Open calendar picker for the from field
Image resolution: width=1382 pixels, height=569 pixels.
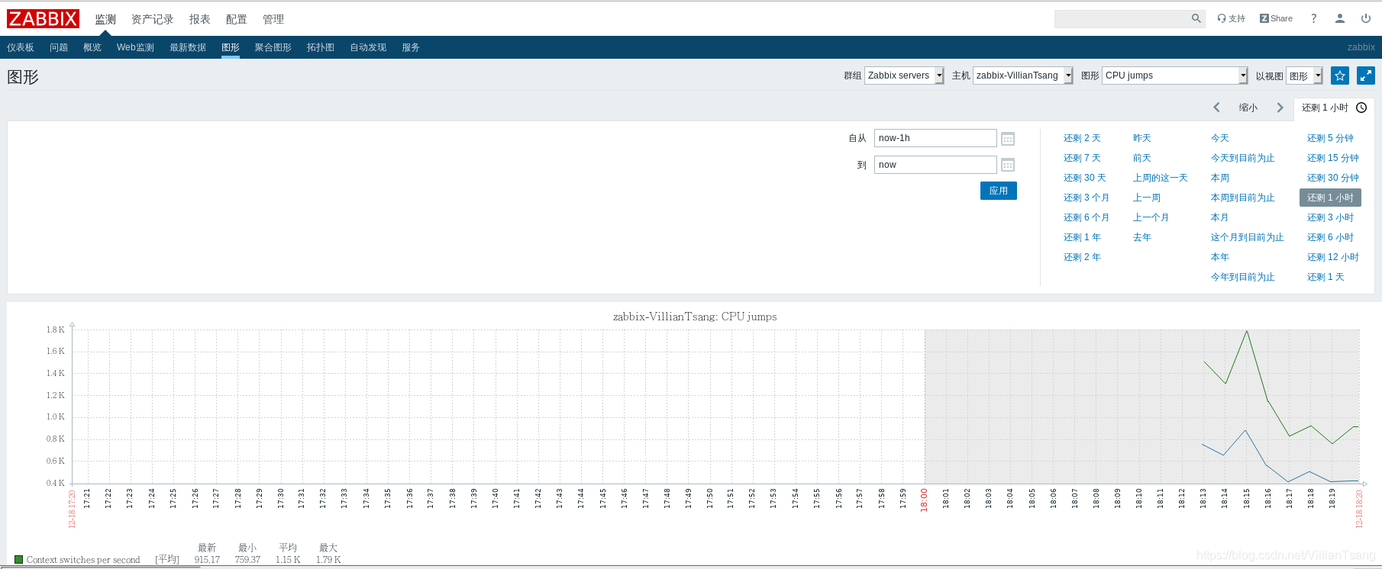point(1008,138)
